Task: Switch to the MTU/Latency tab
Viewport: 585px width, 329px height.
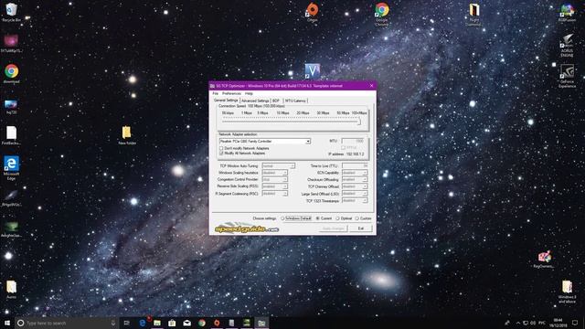Action: pos(296,101)
